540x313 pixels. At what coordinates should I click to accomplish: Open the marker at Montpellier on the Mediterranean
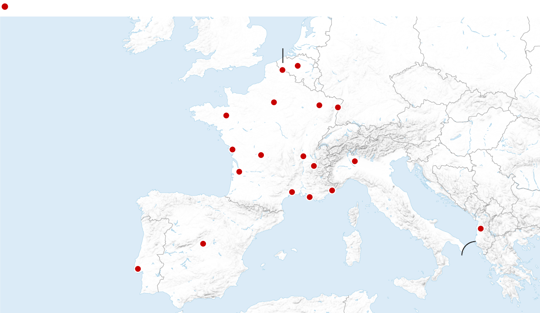(x=292, y=192)
